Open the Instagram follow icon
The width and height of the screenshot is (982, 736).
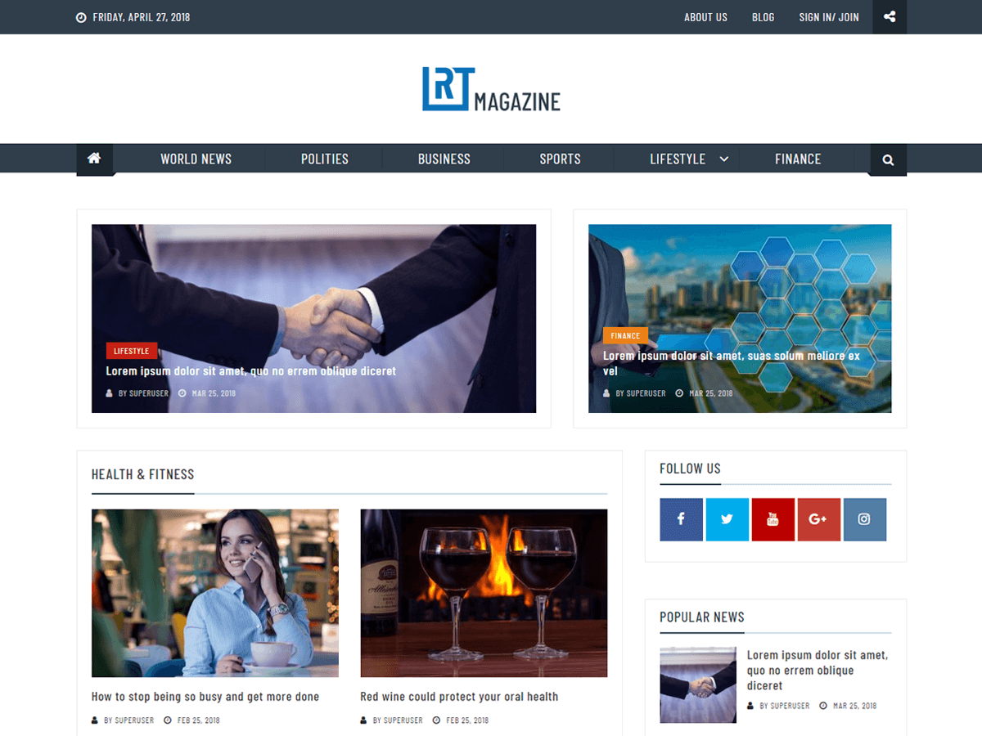[x=864, y=519]
